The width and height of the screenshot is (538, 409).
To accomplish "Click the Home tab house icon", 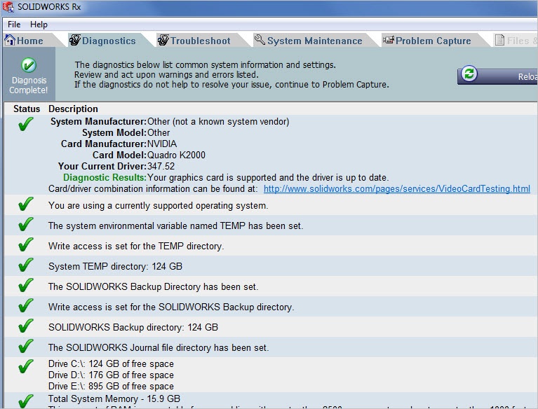I will pyautogui.click(x=10, y=40).
